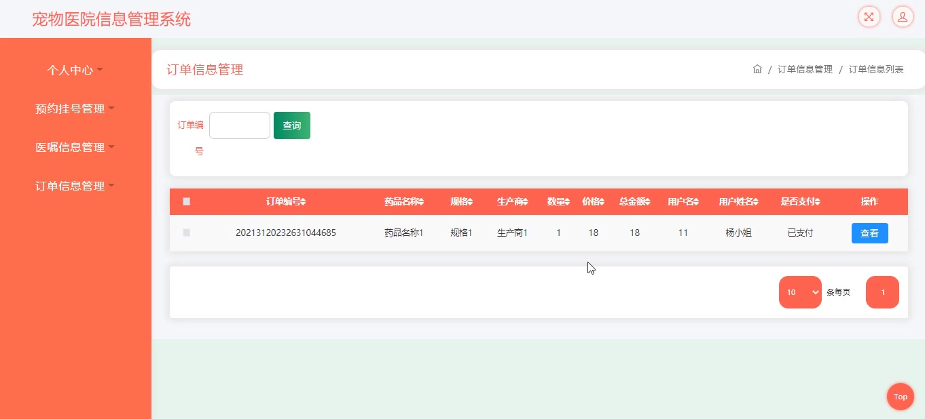Click the 宠物医院信息管理系统 title
Viewport: 925px width, 419px height.
[x=111, y=19]
